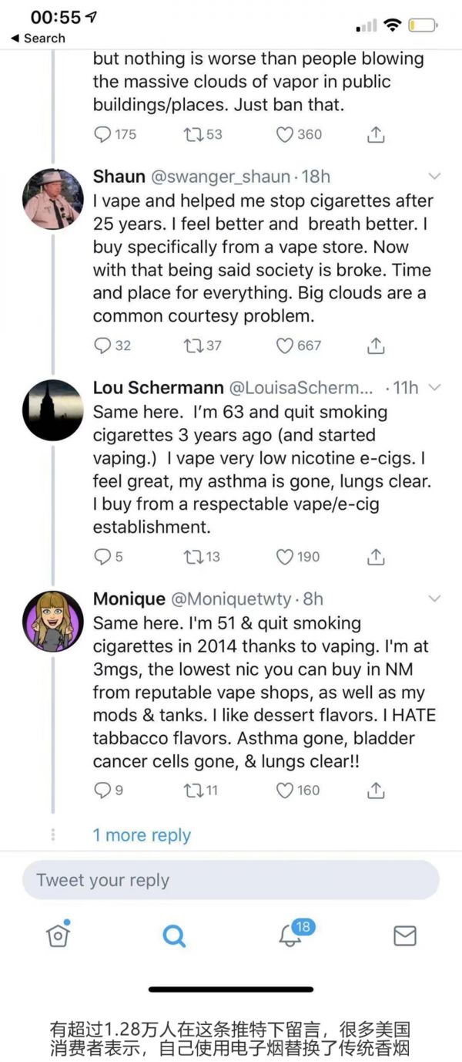Open the Messages envelope tab

[404, 936]
